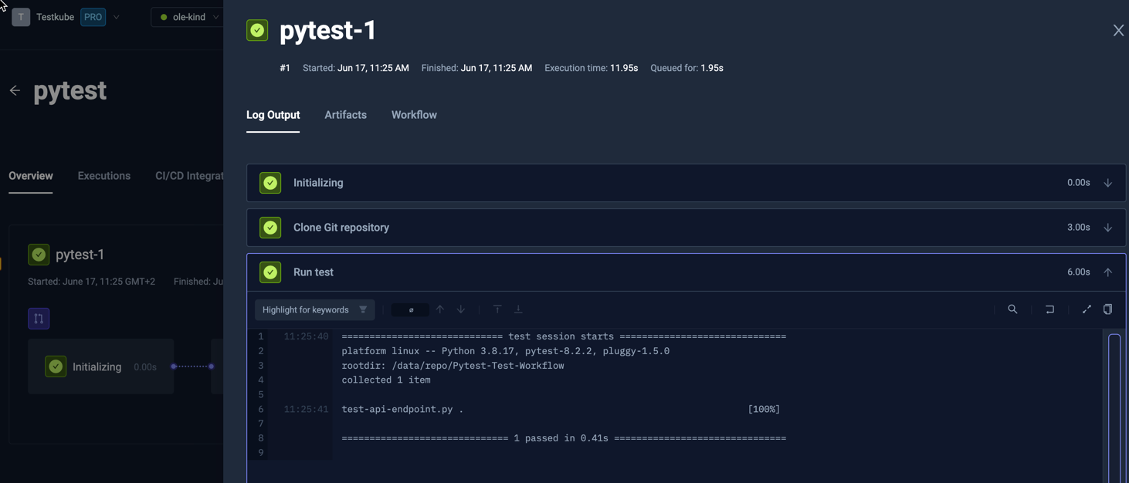The width and height of the screenshot is (1129, 483).
Task: Expand the Initializing step details
Action: (x=1107, y=182)
